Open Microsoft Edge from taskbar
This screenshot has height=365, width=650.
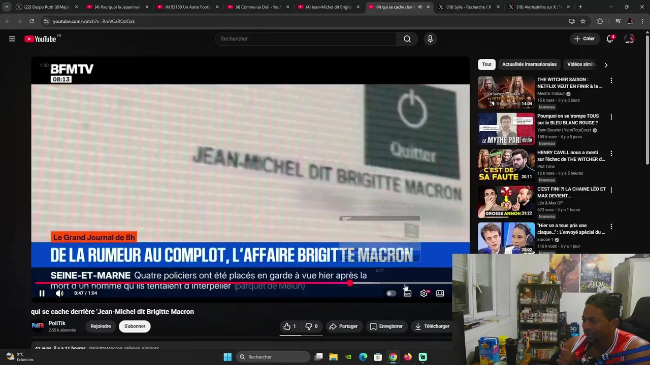coord(363,357)
